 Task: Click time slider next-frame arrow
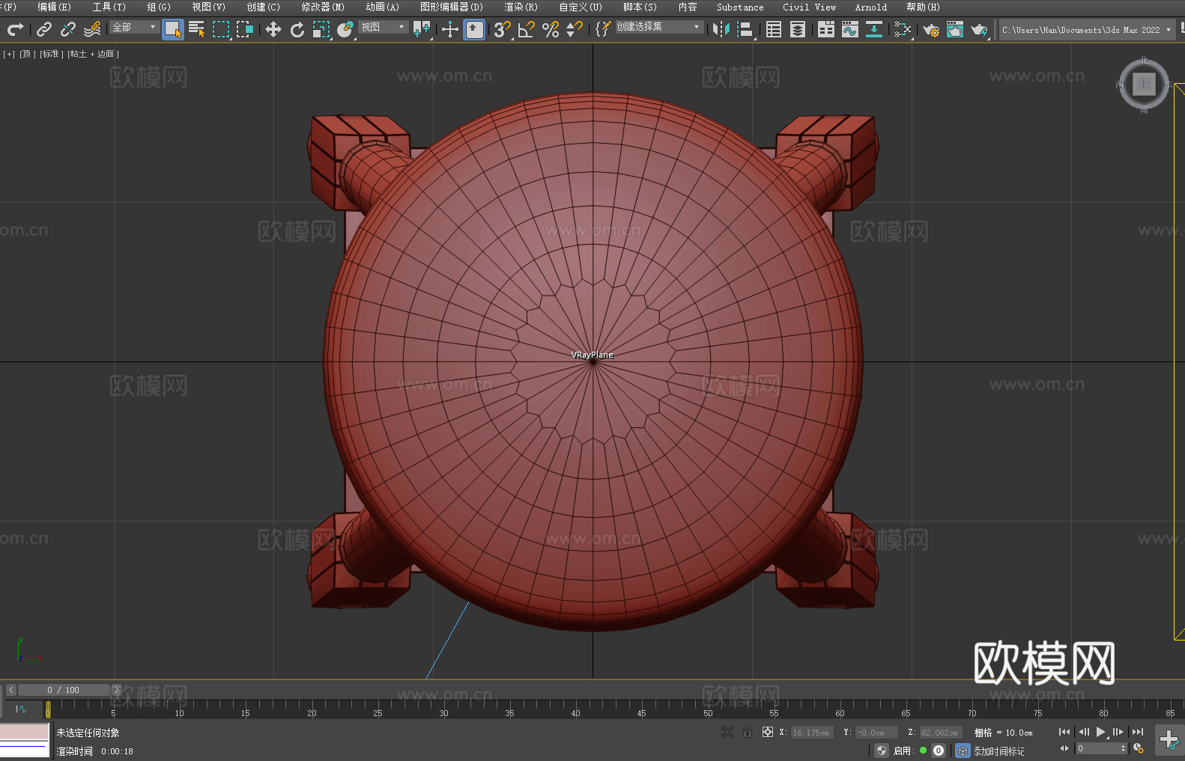[x=116, y=690]
